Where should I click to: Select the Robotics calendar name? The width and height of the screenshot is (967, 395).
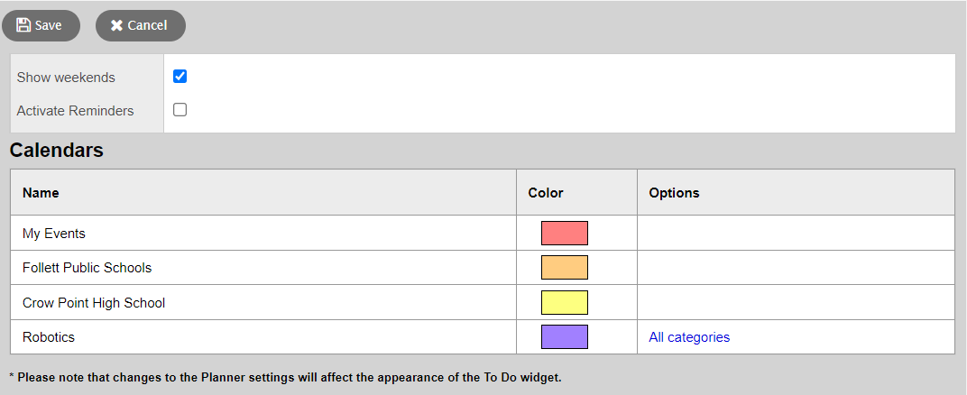click(x=49, y=337)
